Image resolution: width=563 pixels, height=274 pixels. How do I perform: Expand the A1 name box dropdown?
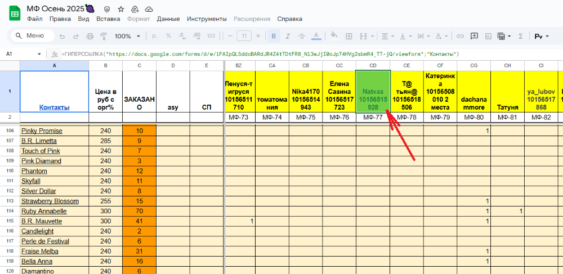[x=39, y=54]
